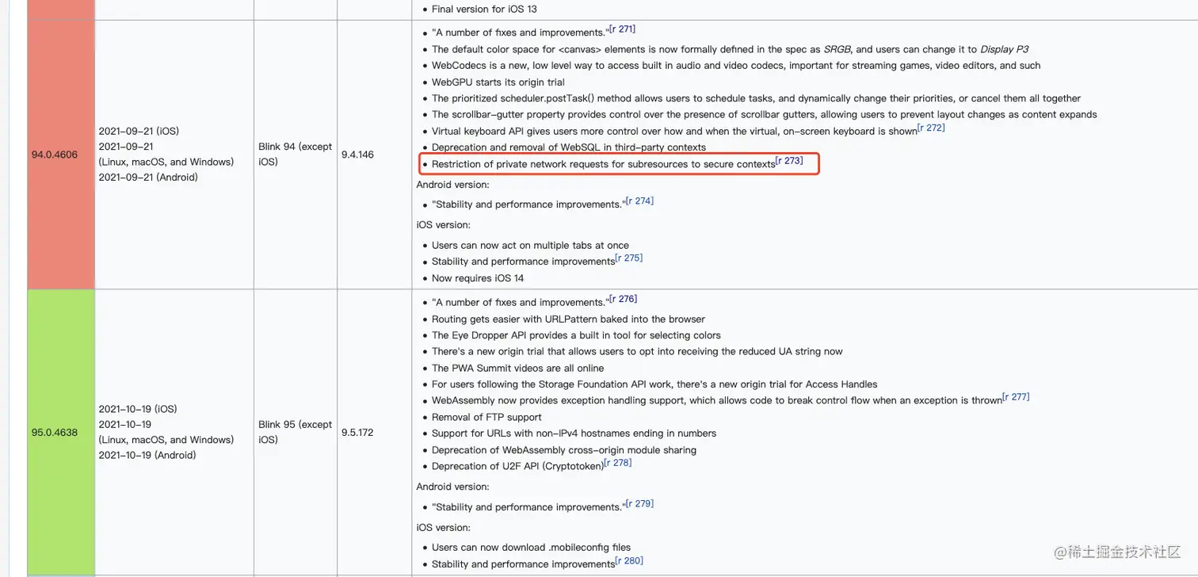Click the Blink 94 (except iOS) cell
The height and width of the screenshot is (577, 1198).
pos(296,155)
